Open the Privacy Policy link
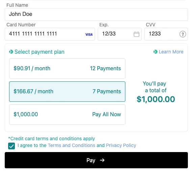The image size is (196, 172). (x=121, y=146)
